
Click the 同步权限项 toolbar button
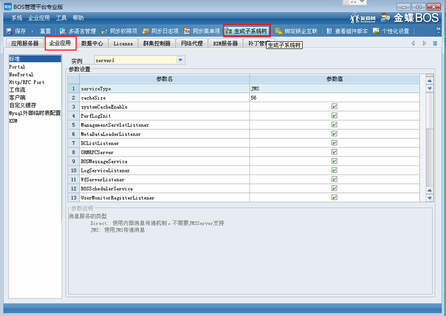[x=119, y=31]
